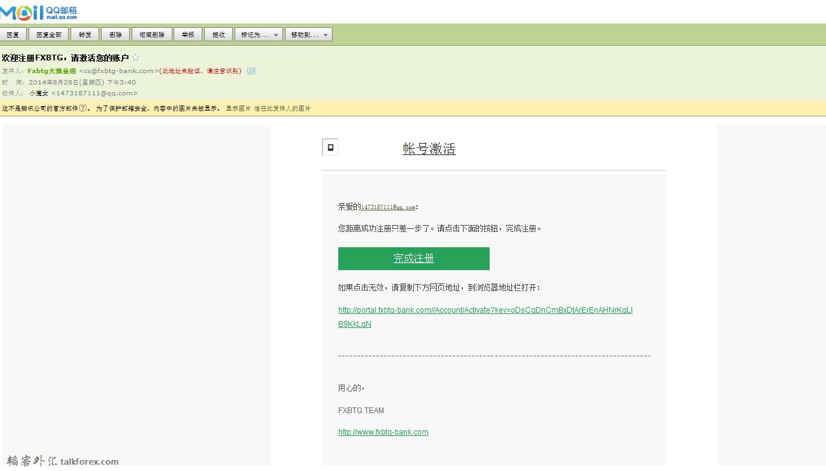Open sender contact card icon
Image resolution: width=826 pixels, height=471 pixels.
251,71
